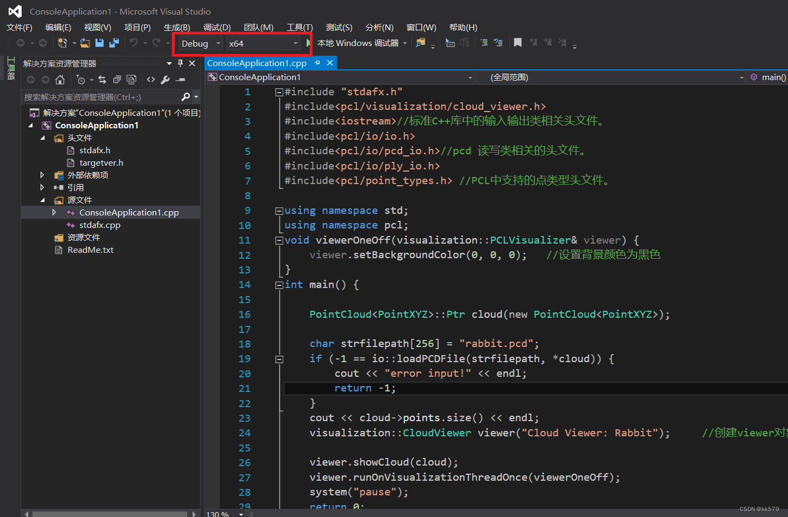This screenshot has width=788, height=517.
Task: Save all files using Save All icon
Action: (x=114, y=43)
